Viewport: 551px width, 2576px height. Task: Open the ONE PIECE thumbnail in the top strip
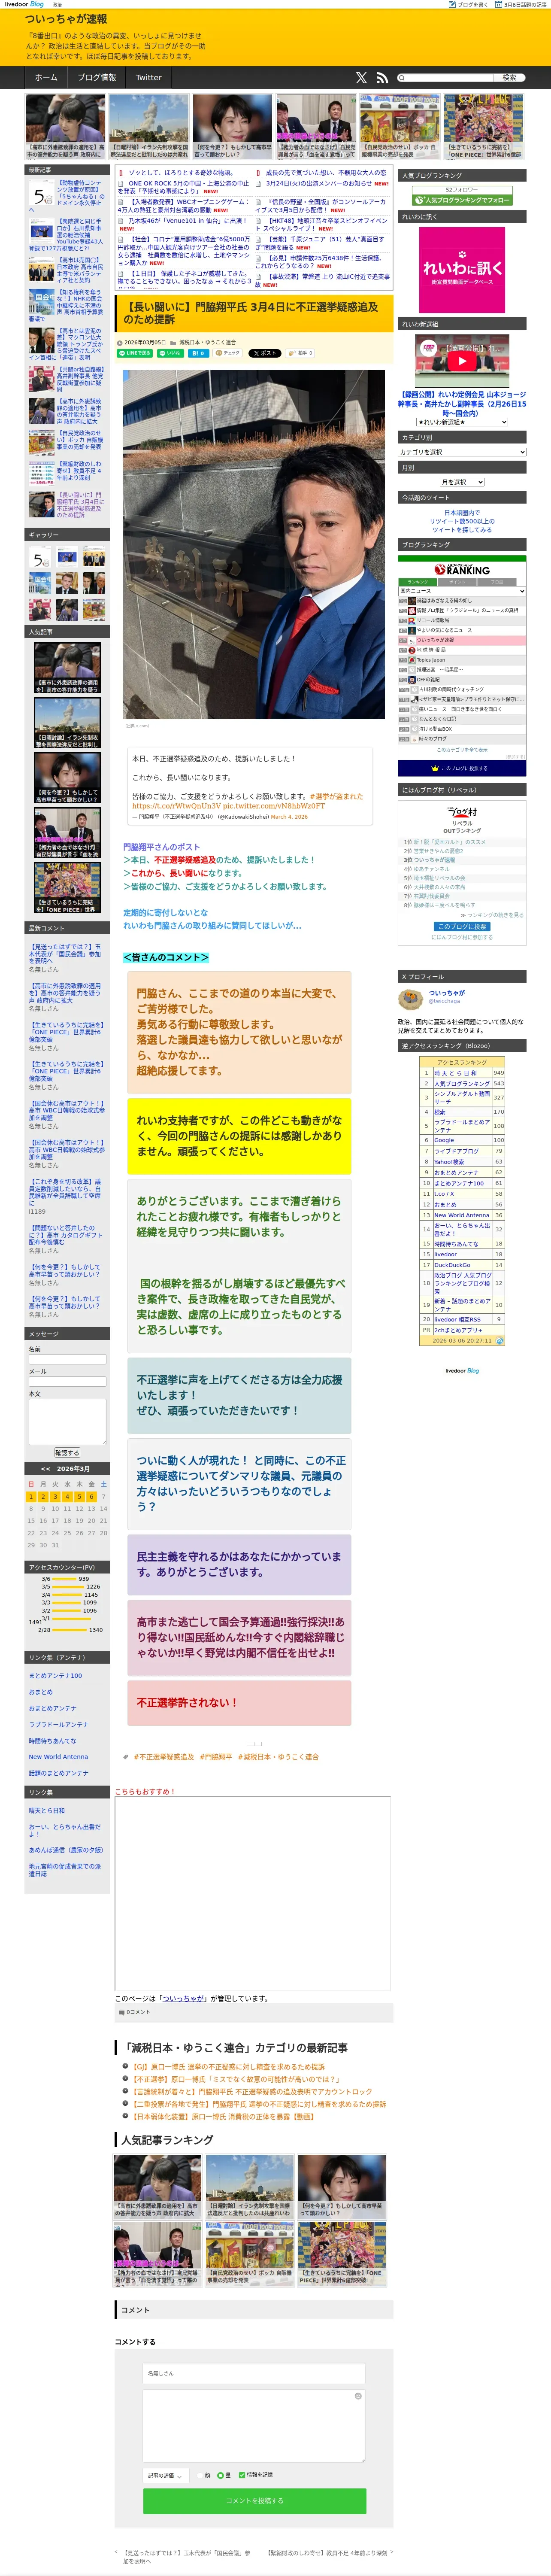coord(483,127)
